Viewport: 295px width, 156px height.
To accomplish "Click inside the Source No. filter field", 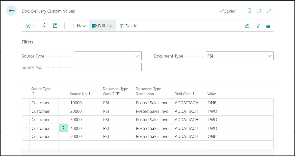I will tap(108, 67).
